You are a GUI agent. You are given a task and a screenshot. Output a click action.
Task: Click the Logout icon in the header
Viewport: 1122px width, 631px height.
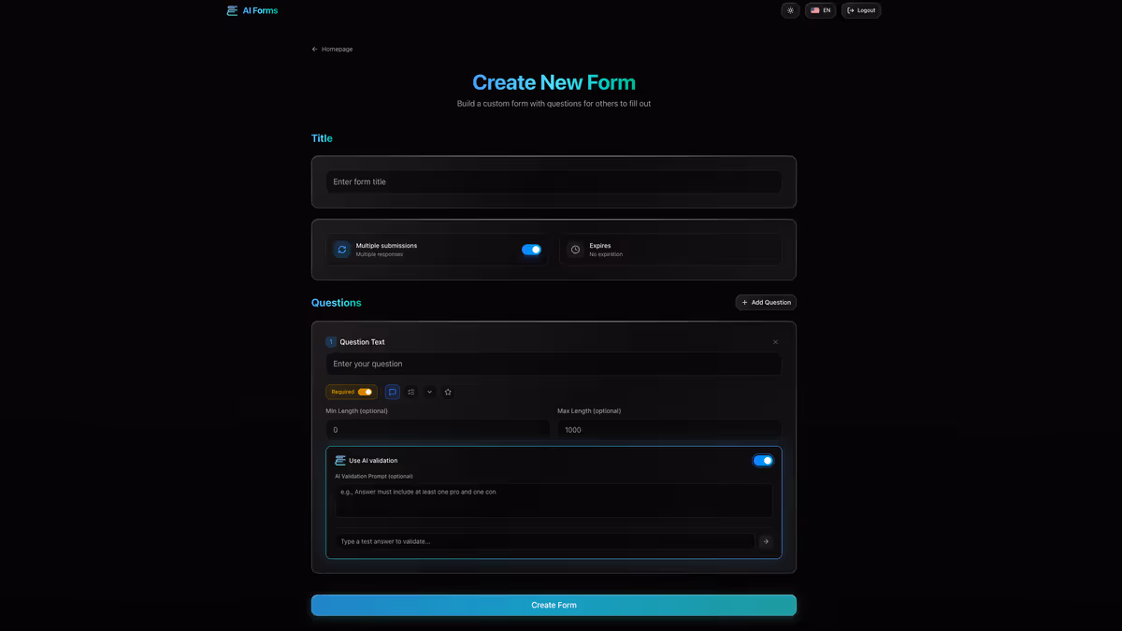click(850, 10)
